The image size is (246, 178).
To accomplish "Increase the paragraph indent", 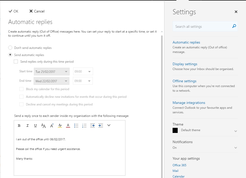I will 100,125.
